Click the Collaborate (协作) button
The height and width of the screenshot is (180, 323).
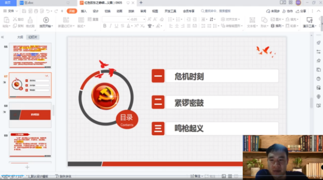coord(287,11)
